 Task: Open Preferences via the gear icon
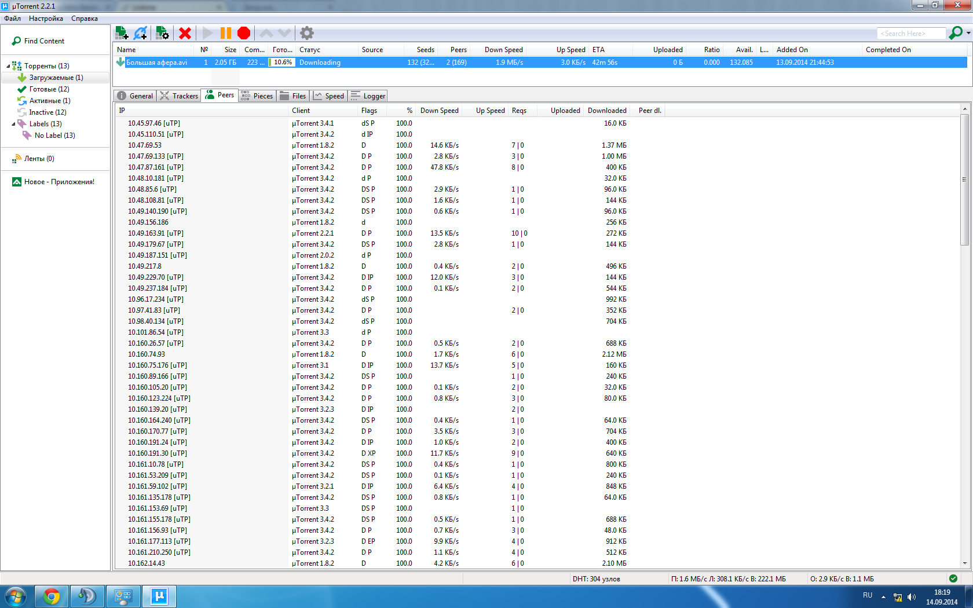click(307, 33)
